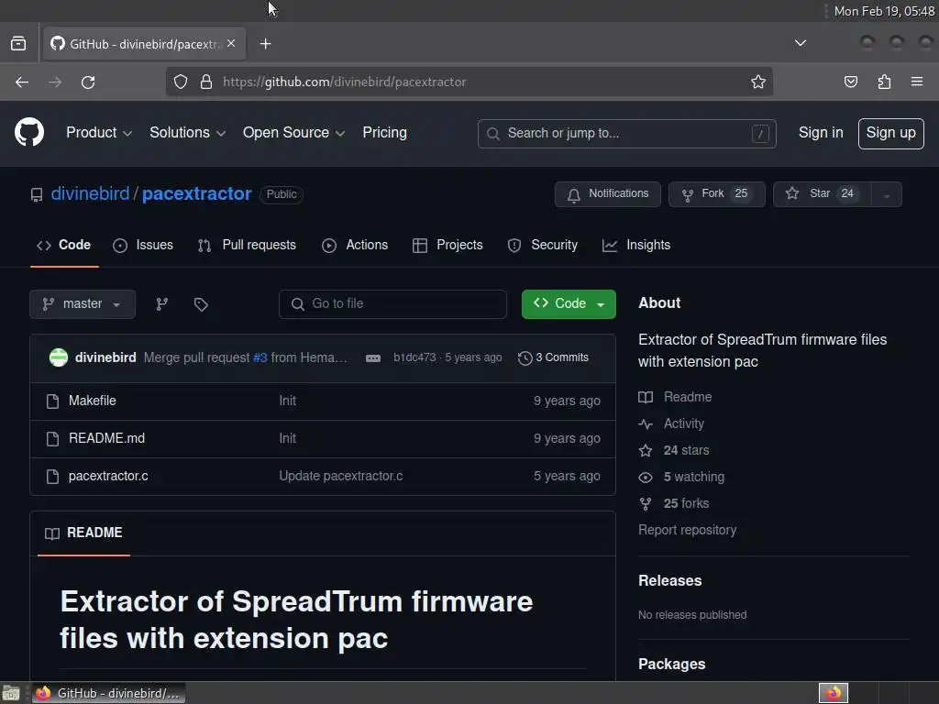The image size is (939, 704).
Task: Open the master branch dropdown
Action: (82, 304)
